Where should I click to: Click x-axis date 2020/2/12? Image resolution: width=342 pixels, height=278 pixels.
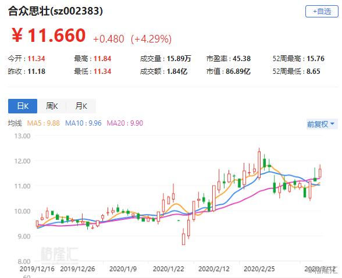pyautogui.click(x=214, y=269)
